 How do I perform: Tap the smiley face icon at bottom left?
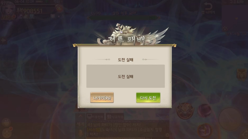(x=6, y=122)
